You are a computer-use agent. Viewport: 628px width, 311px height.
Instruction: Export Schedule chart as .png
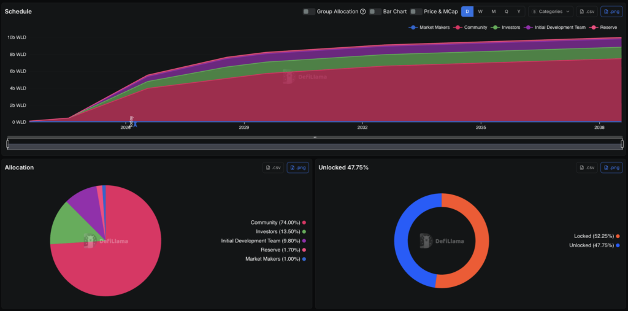pyautogui.click(x=611, y=12)
